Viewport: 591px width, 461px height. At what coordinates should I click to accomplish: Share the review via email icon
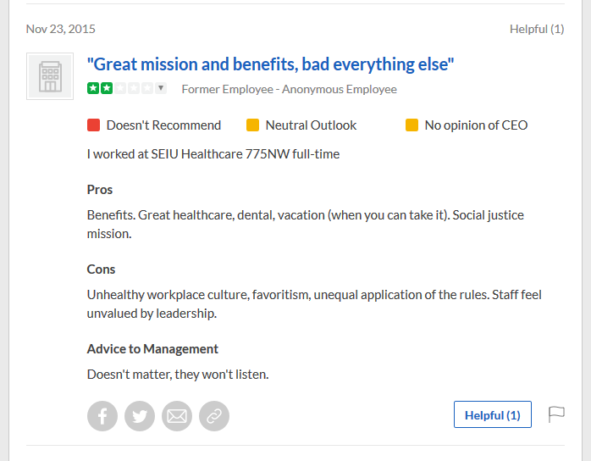(x=177, y=416)
